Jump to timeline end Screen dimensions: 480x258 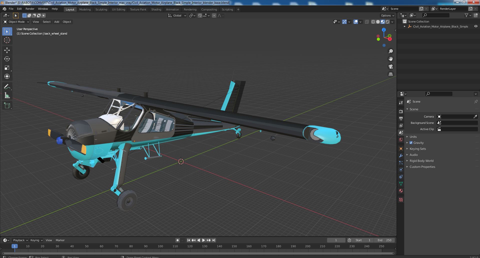point(214,240)
